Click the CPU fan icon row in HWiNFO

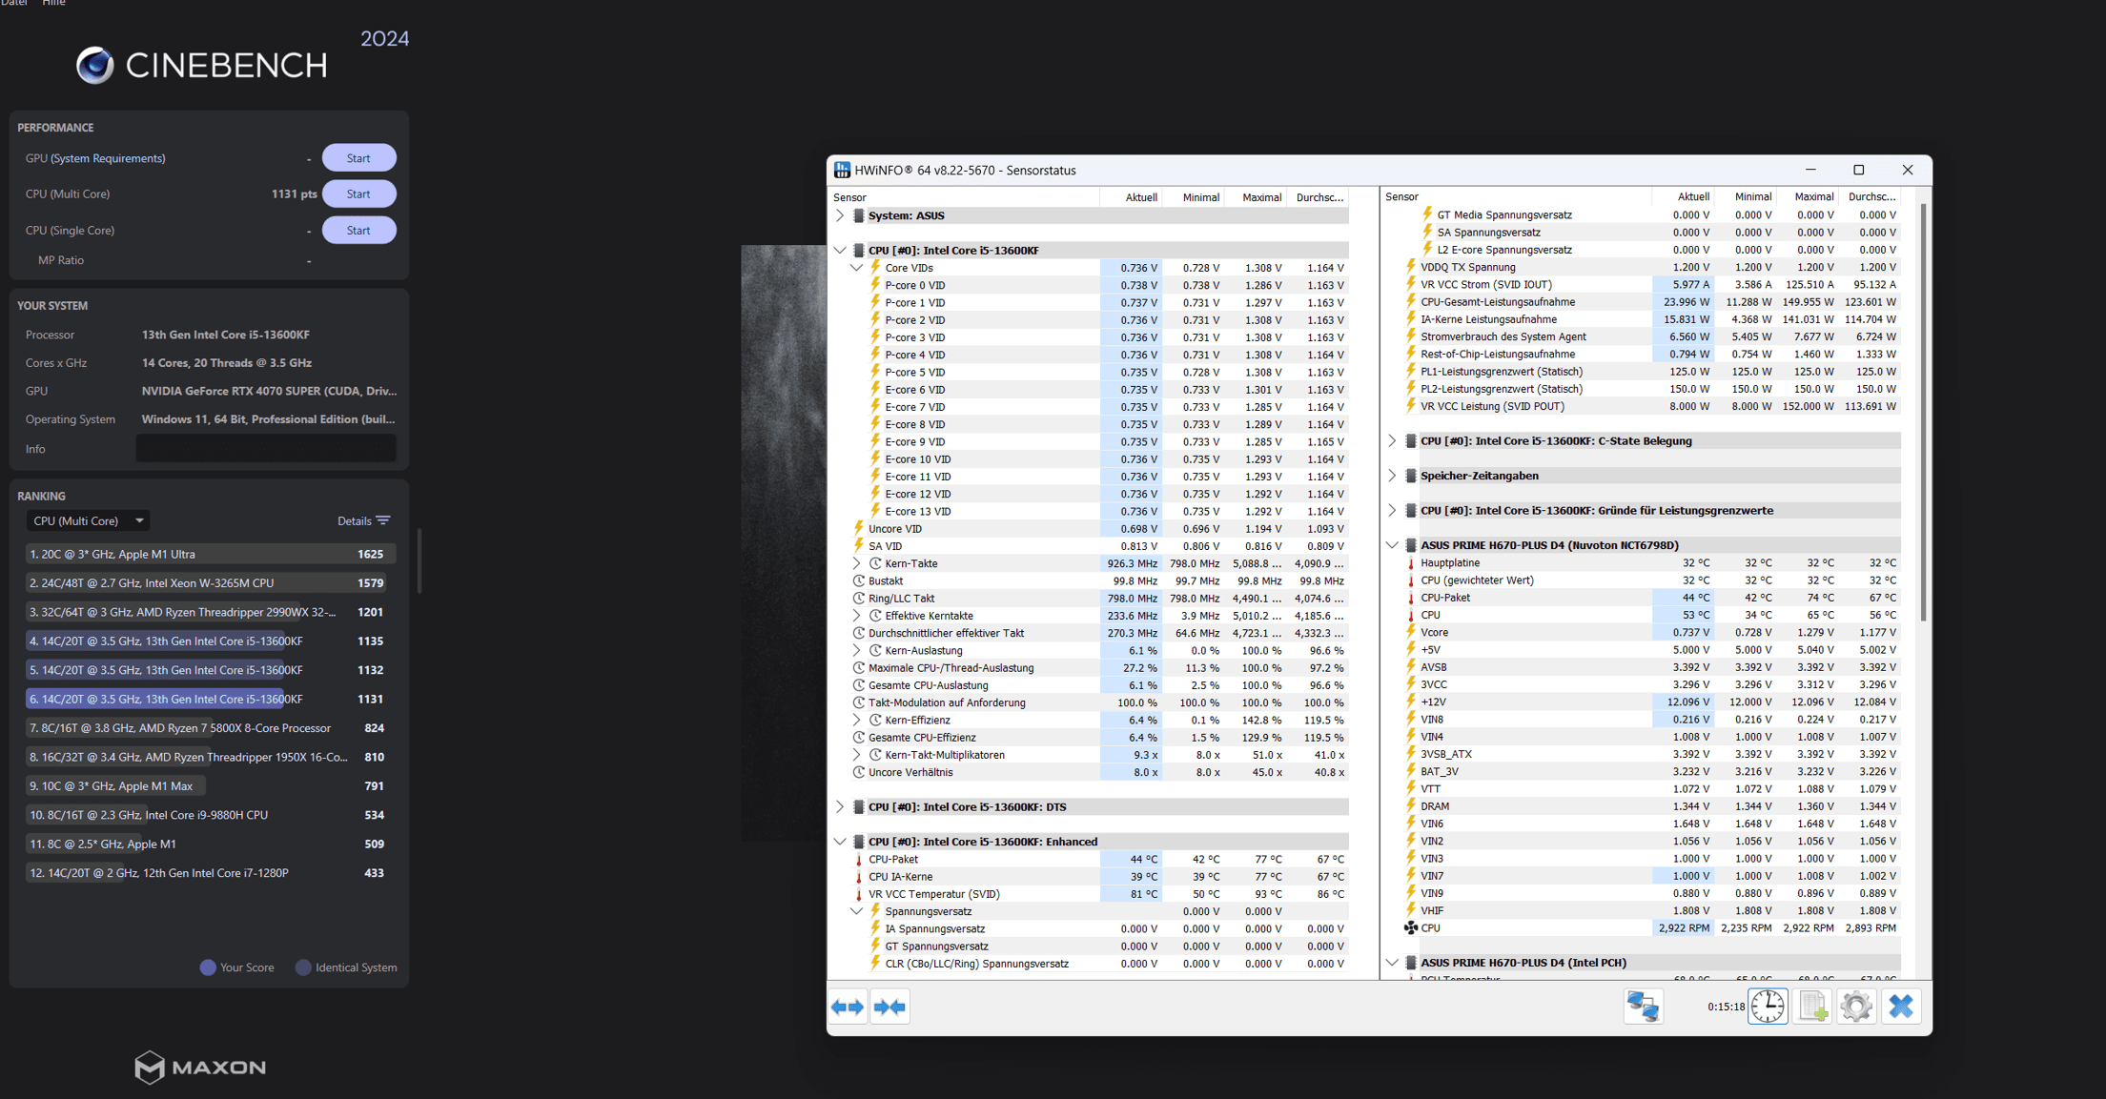1411,927
